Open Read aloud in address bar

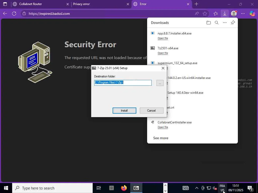[197, 14]
